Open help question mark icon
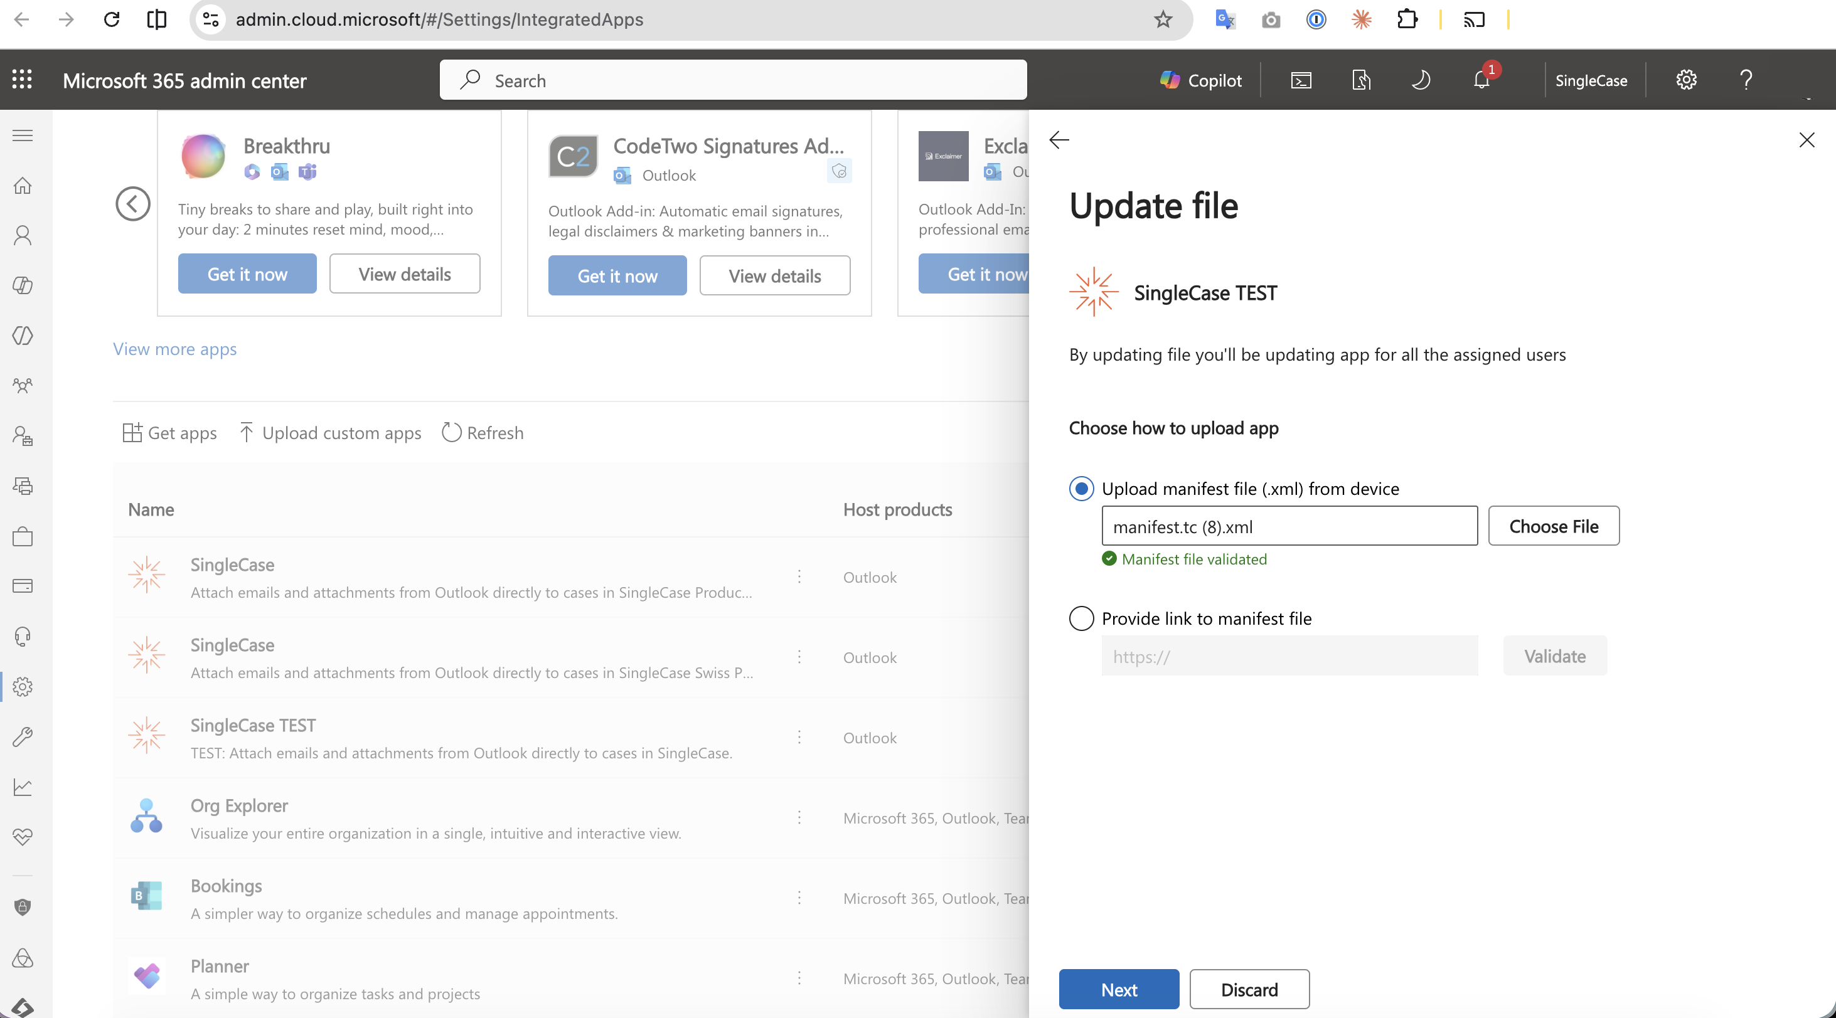 pos(1746,80)
